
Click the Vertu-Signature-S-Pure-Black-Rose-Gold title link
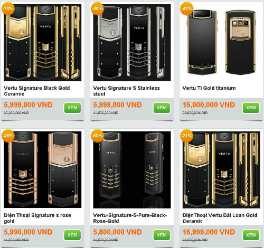point(130,218)
